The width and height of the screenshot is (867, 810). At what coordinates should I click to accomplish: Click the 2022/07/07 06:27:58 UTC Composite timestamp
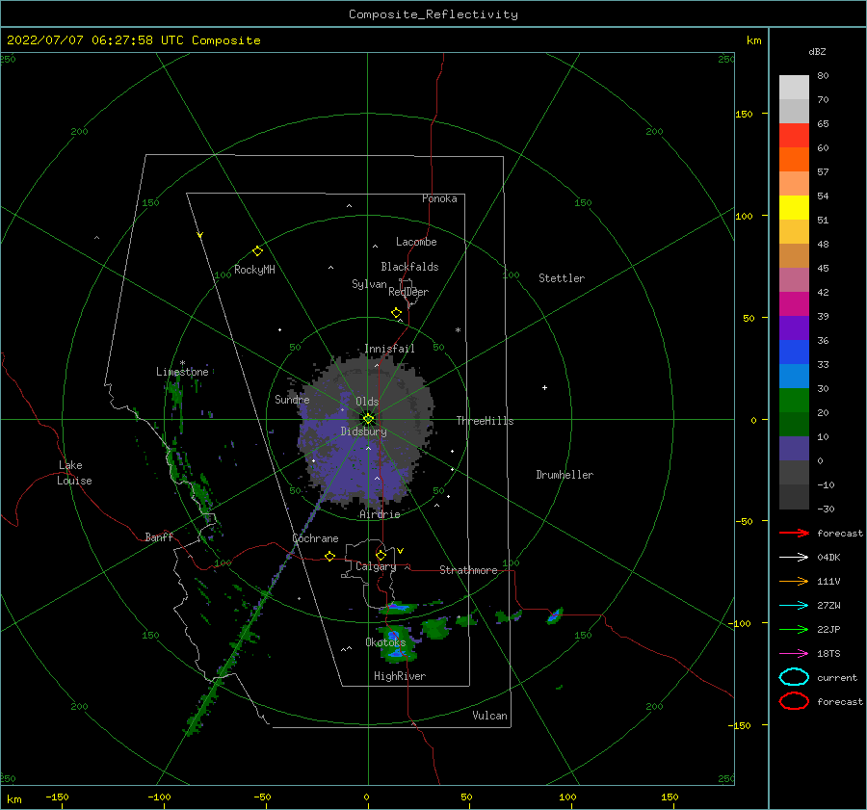tap(134, 40)
